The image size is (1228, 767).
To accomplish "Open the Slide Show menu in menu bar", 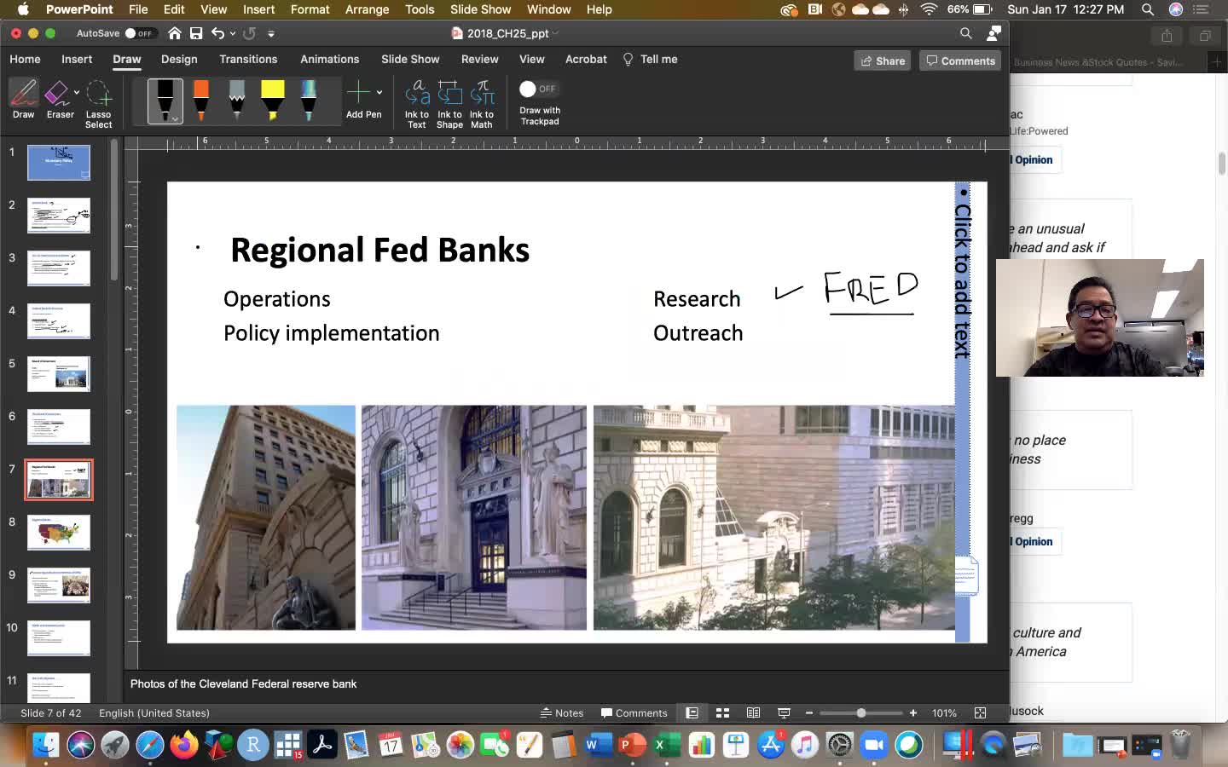I will (480, 9).
